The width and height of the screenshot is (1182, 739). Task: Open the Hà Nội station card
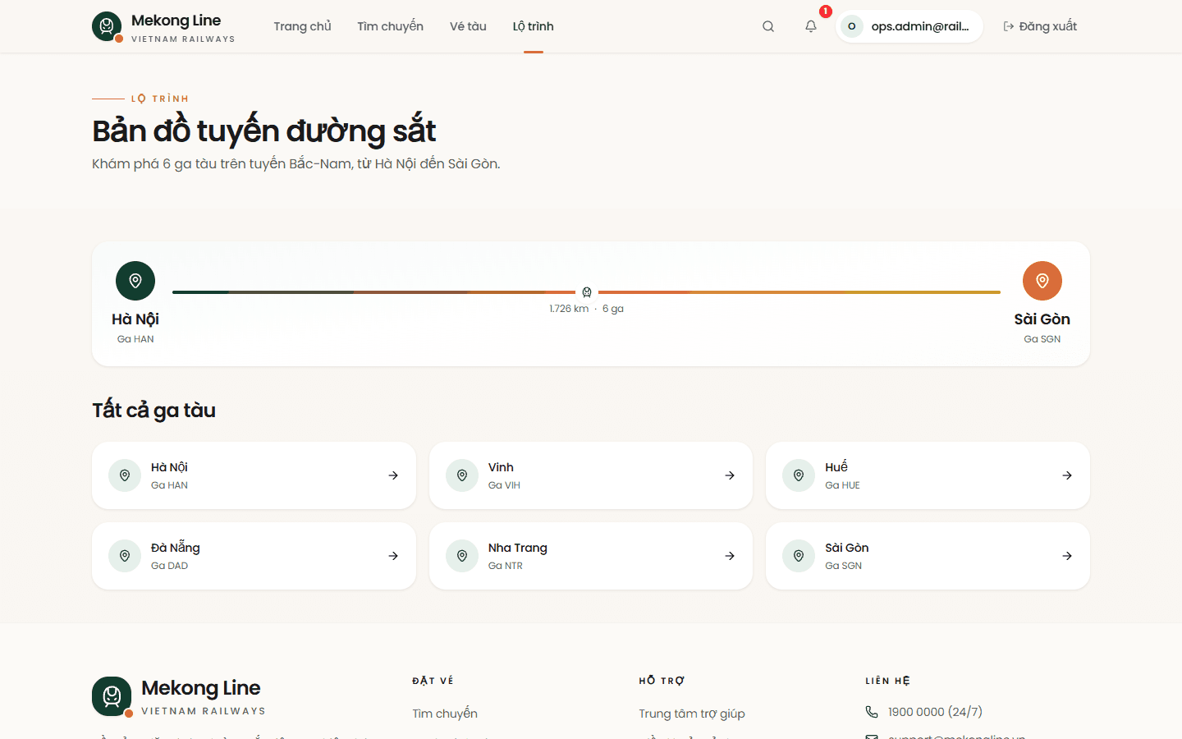point(254,475)
